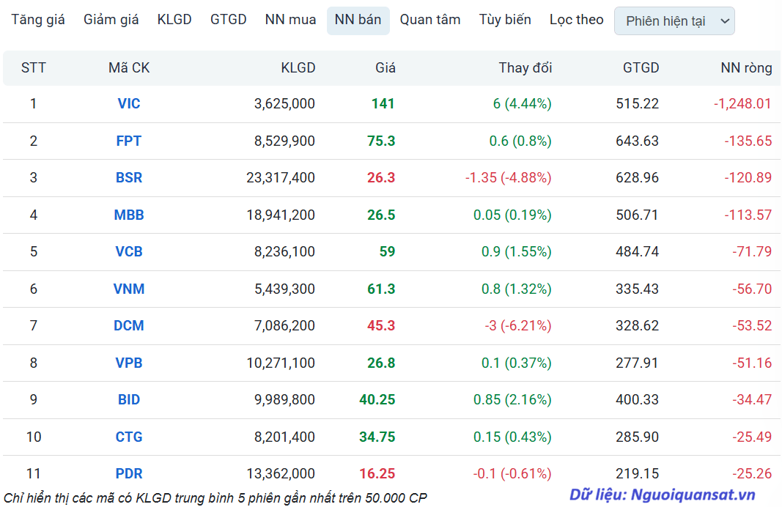Open the BID stock link
The height and width of the screenshot is (507, 782).
click(129, 399)
